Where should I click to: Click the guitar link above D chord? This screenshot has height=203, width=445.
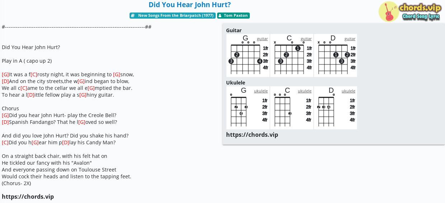pyautogui.click(x=350, y=39)
